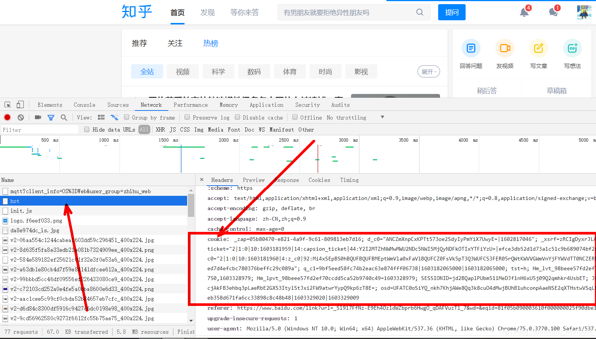The image size is (596, 339).
Task: Filter requests by Doc type
Action: click(x=250, y=130)
